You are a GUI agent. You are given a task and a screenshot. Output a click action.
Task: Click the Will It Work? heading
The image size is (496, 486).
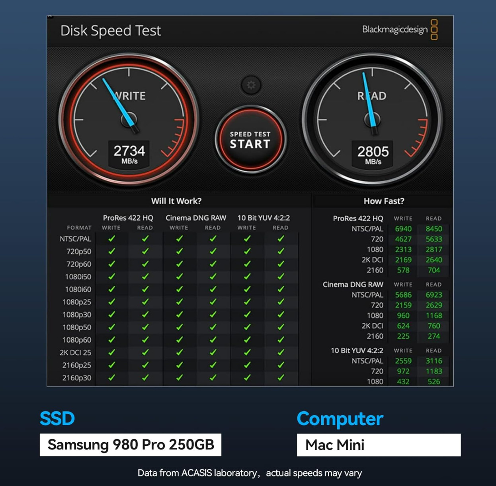pos(176,201)
